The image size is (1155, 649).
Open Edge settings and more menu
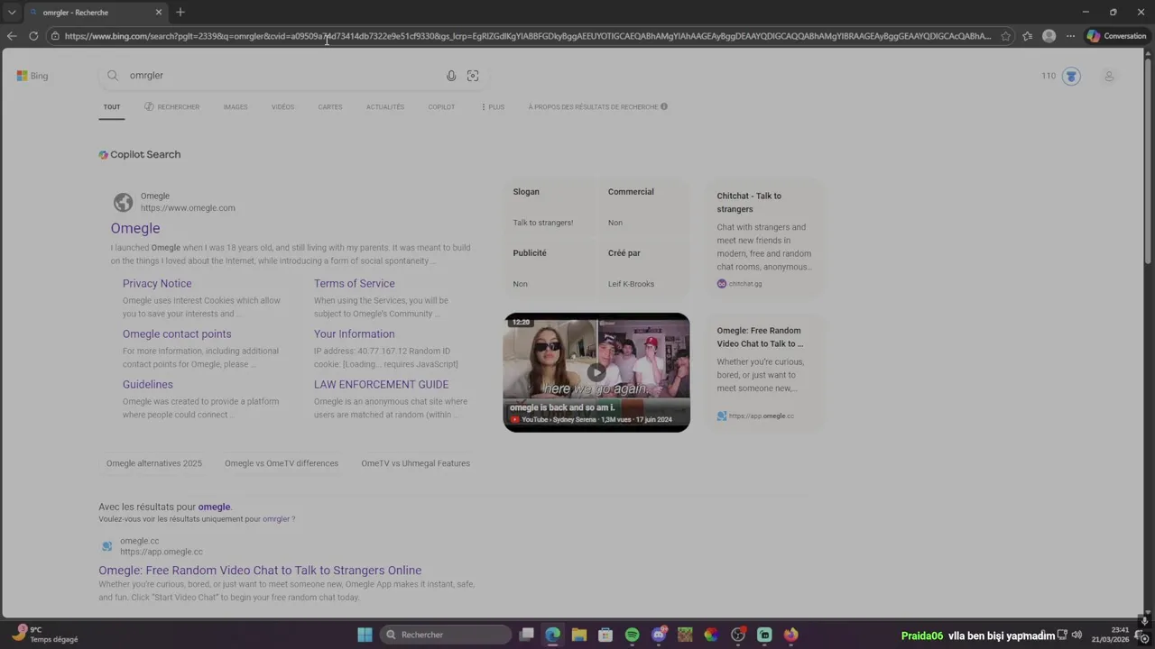[1070, 36]
